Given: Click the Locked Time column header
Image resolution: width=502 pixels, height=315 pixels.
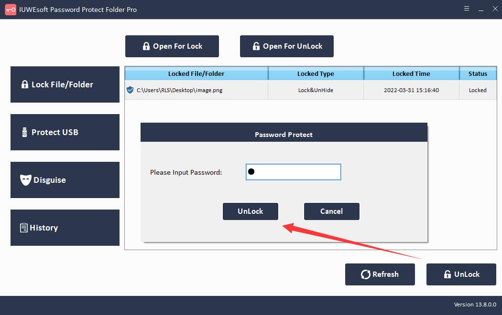Looking at the screenshot, I should [411, 73].
